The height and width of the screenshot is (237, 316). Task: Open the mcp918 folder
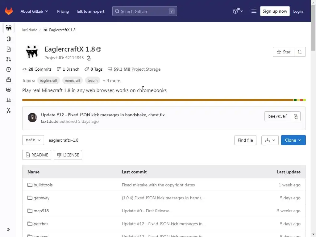pyautogui.click(x=41, y=211)
